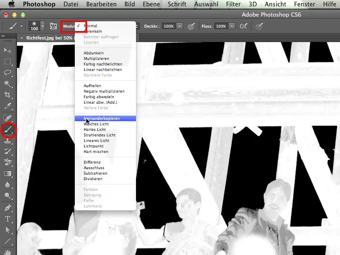340x255 pixels.
Task: Choose Dividieren blend mode
Action: (105, 179)
